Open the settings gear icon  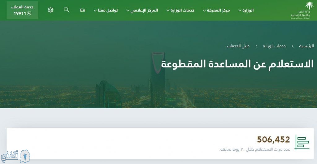coord(50,10)
